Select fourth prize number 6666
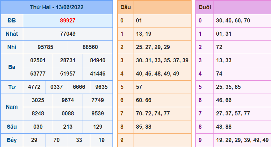This screenshot has width=271, height=147. point(79,87)
